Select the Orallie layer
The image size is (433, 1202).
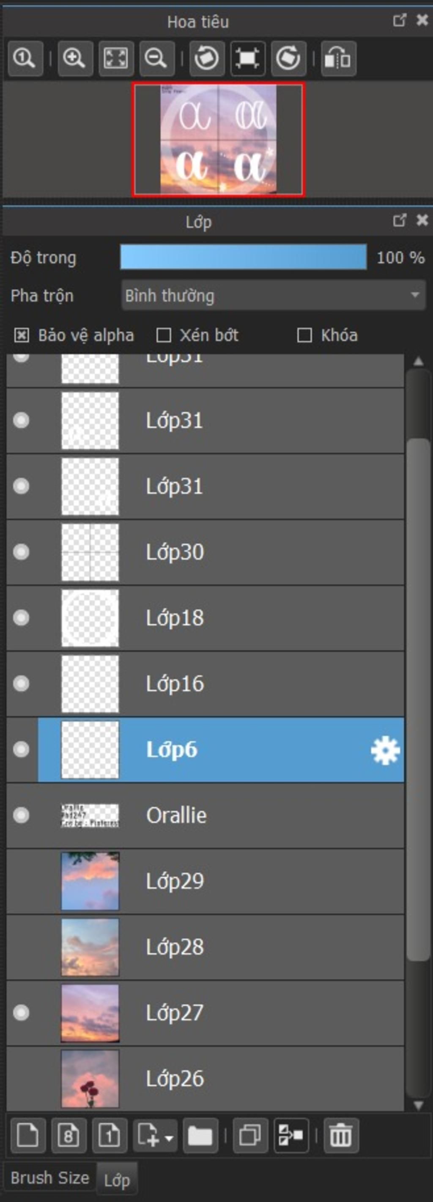206,815
